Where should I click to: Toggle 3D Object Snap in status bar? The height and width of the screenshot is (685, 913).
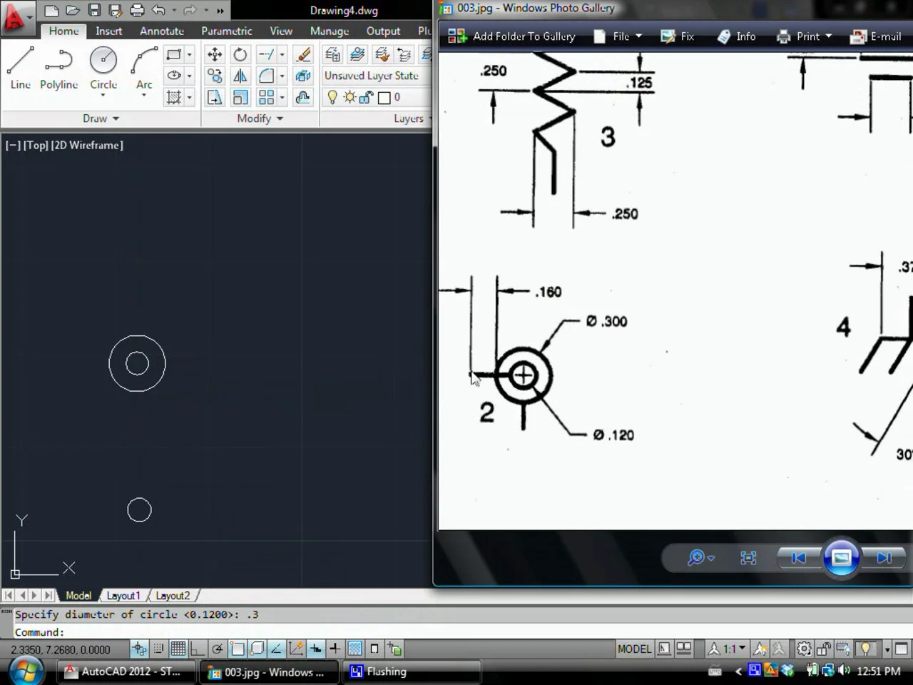pos(257,649)
